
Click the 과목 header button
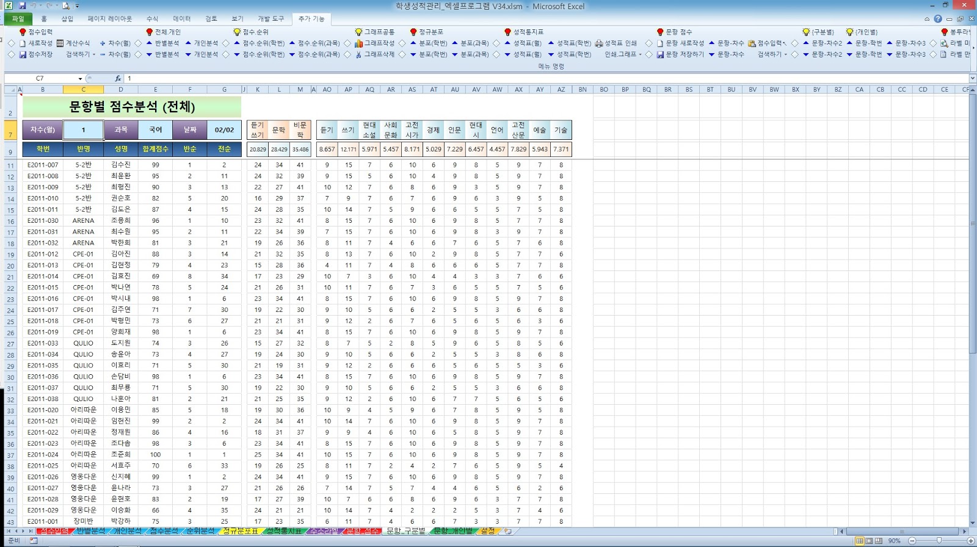point(121,129)
